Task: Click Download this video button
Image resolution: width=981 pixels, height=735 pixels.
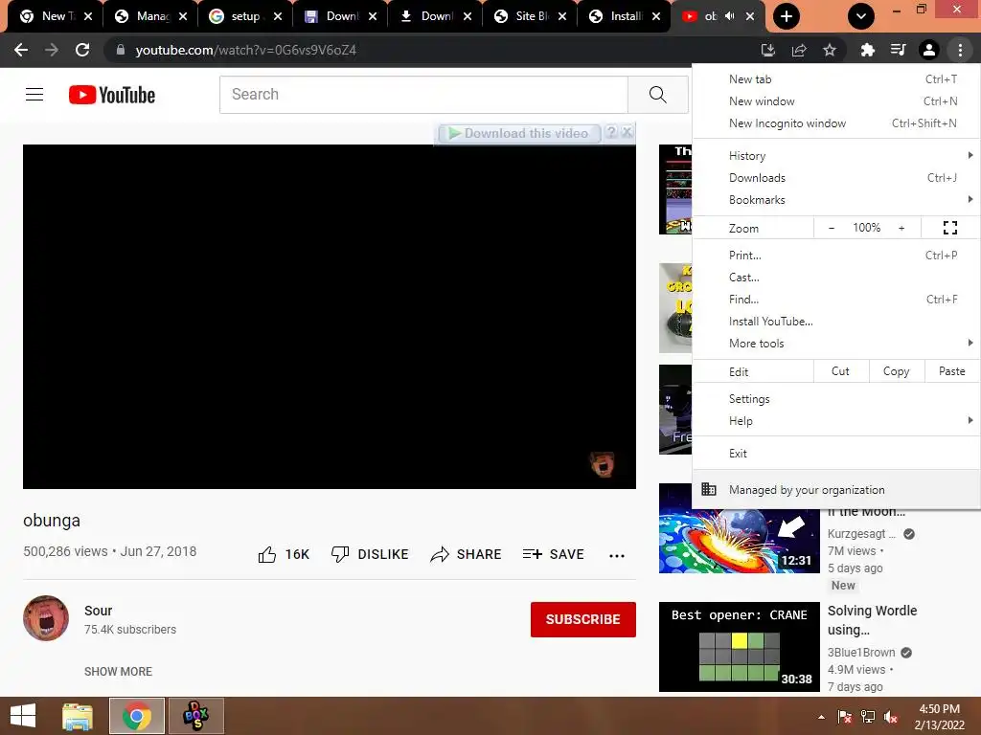Action: click(x=518, y=133)
